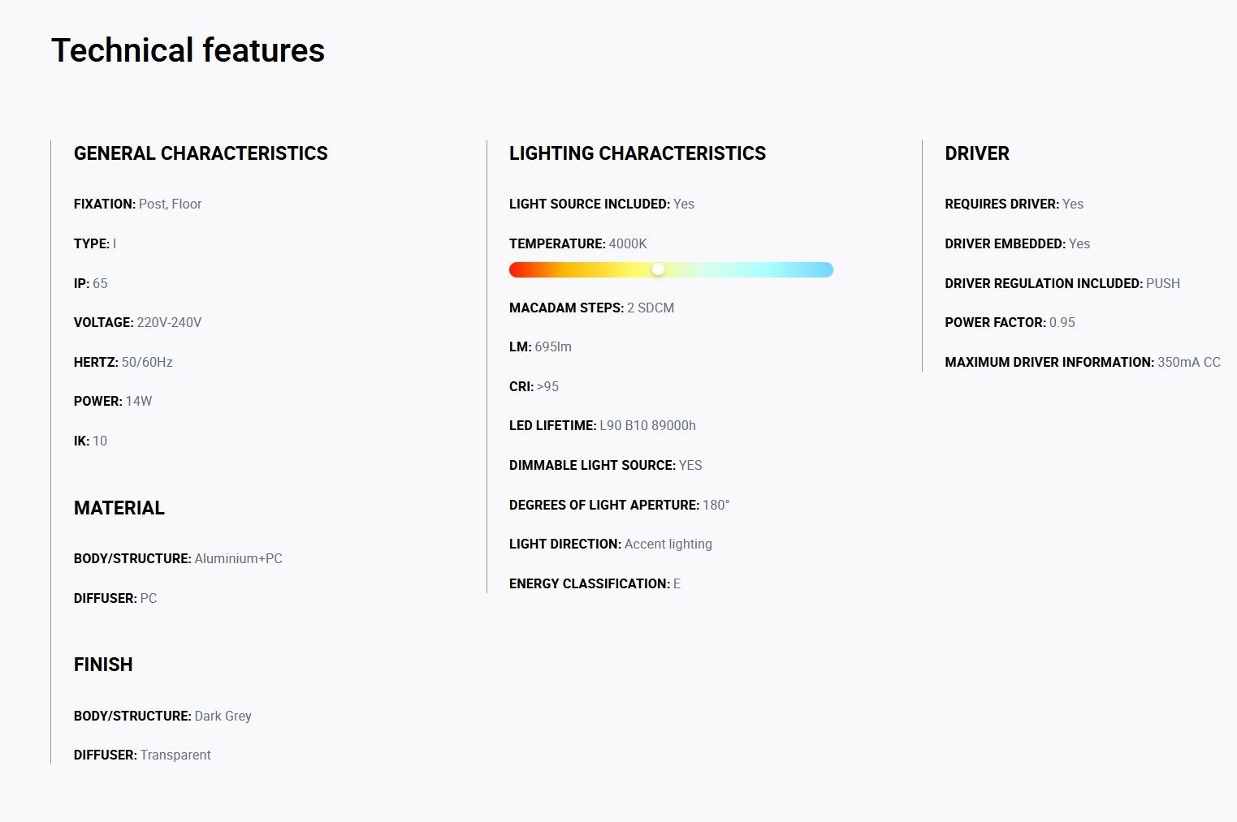
Task: Click the Finish section heading
Action: click(x=103, y=665)
